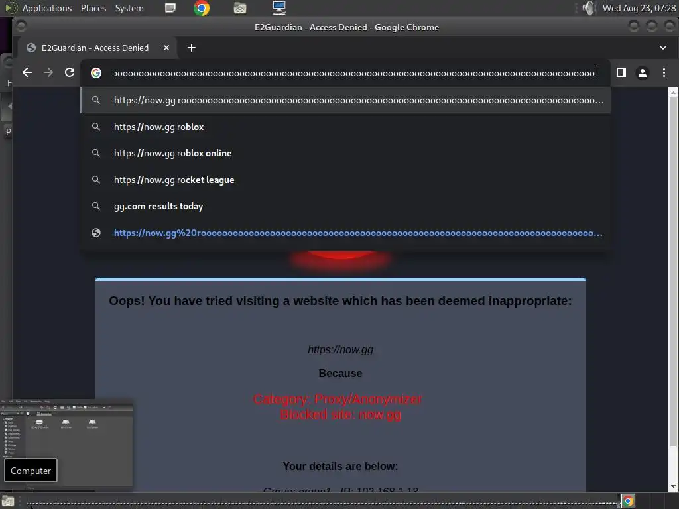Screen dimensions: 679x509
Task: Click the "Your details are below:" heading
Action: (340, 466)
